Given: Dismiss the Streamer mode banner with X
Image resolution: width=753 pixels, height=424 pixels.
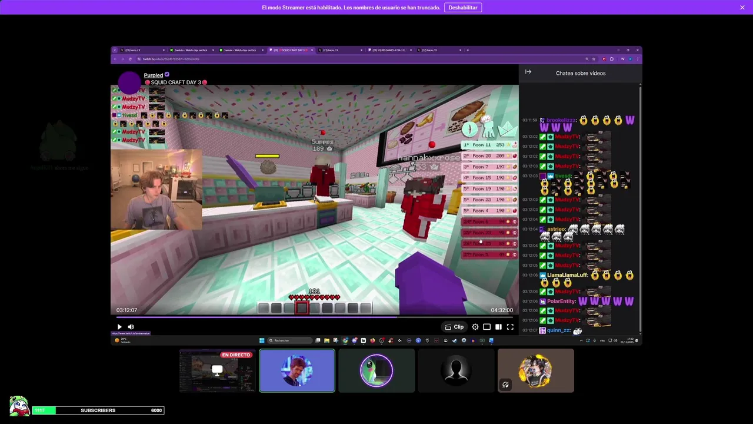Looking at the screenshot, I should (x=742, y=8).
